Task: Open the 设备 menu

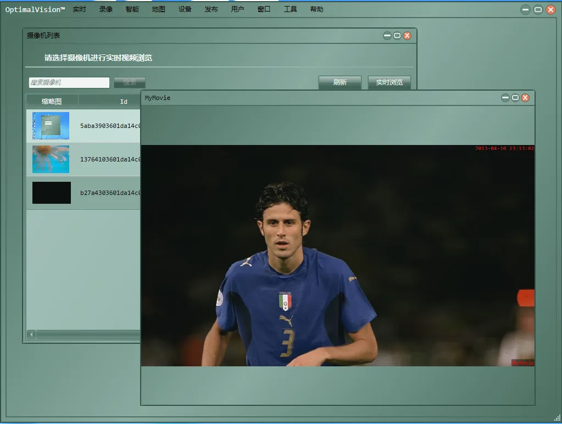Action: point(185,9)
